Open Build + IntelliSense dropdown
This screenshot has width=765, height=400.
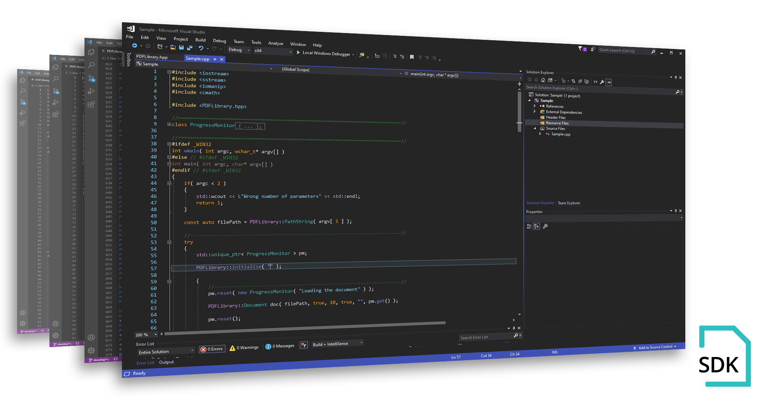coord(337,343)
